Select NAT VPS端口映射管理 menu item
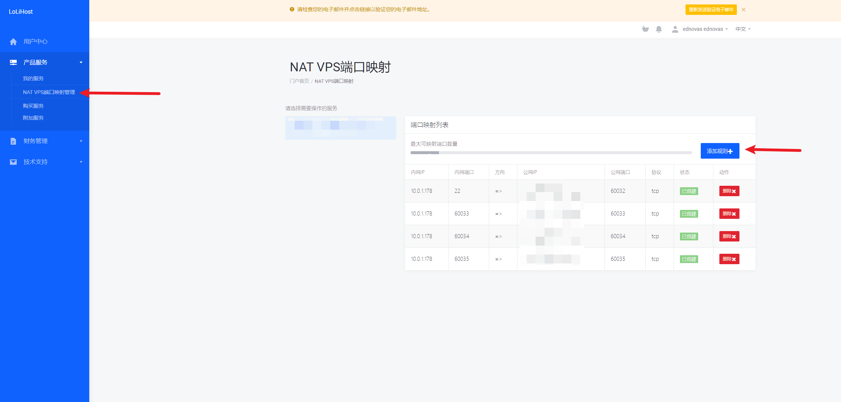Image resolution: width=841 pixels, height=402 pixels. [x=49, y=92]
